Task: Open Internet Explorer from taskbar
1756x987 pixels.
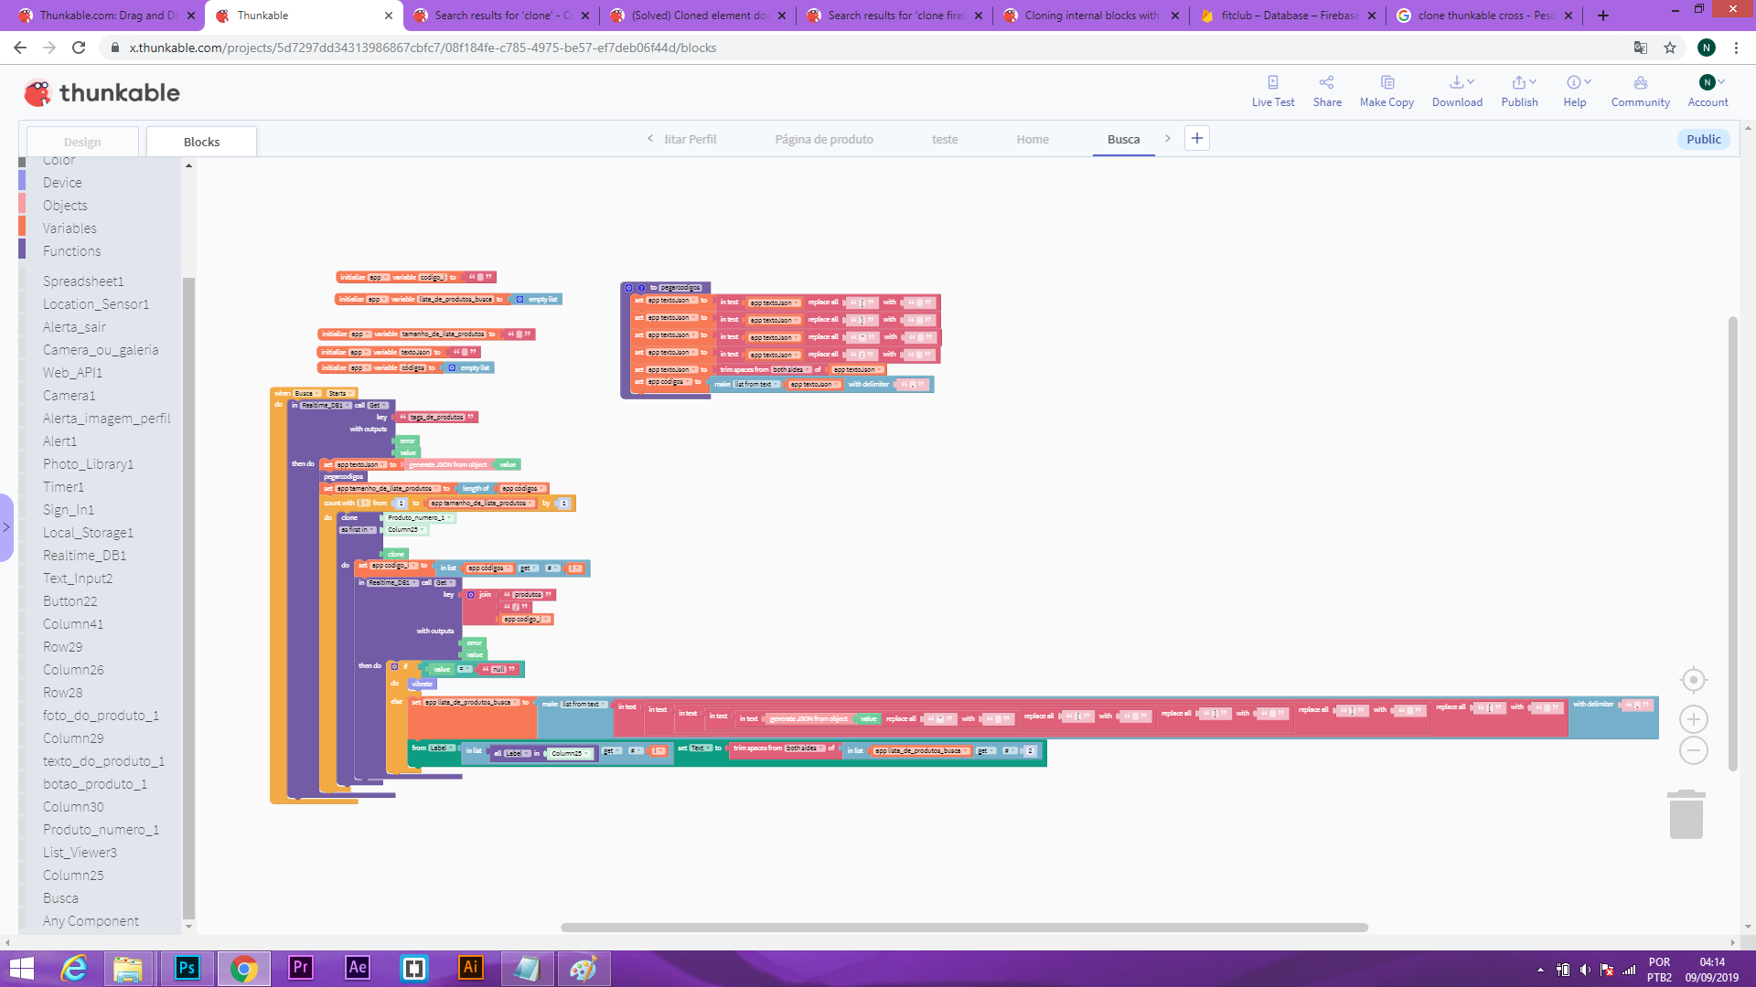Action: pyautogui.click(x=73, y=968)
